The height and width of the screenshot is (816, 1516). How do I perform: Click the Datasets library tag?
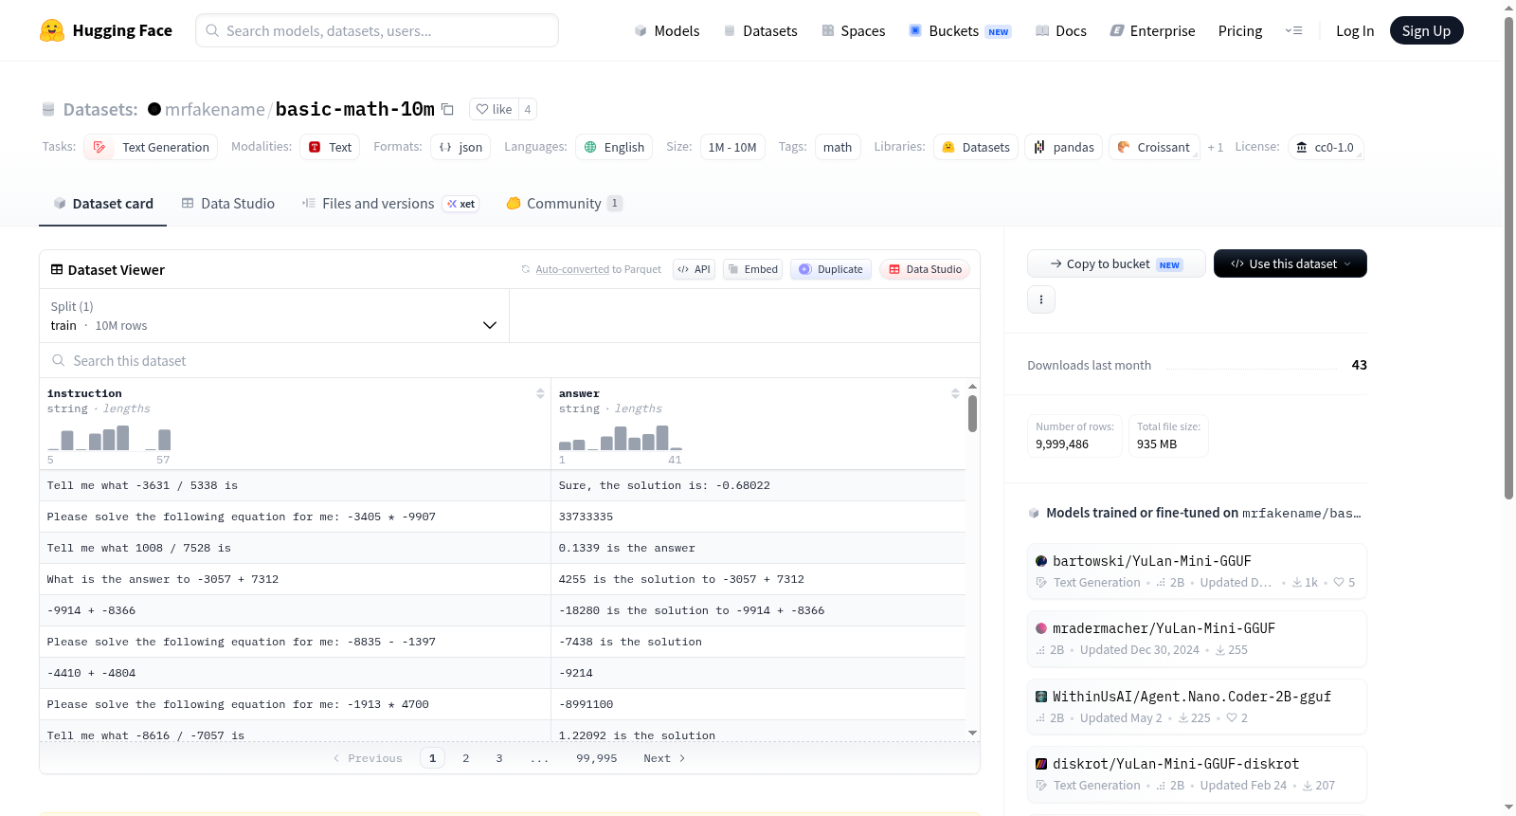point(976,147)
